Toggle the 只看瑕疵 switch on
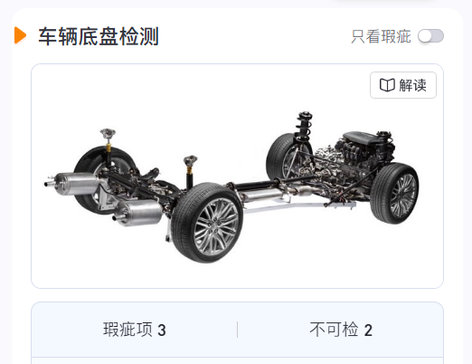The width and height of the screenshot is (472, 364). point(430,36)
